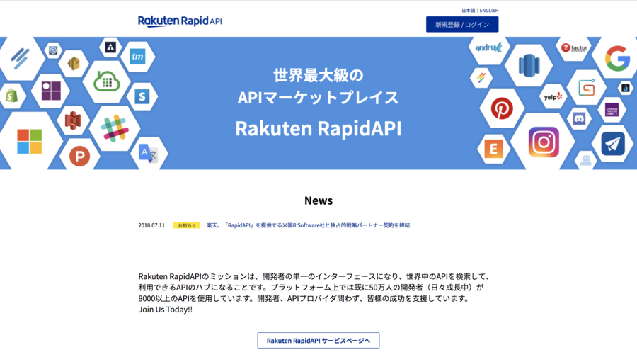
Task: Click the red AWS S3 bucket icon
Action: point(73,120)
